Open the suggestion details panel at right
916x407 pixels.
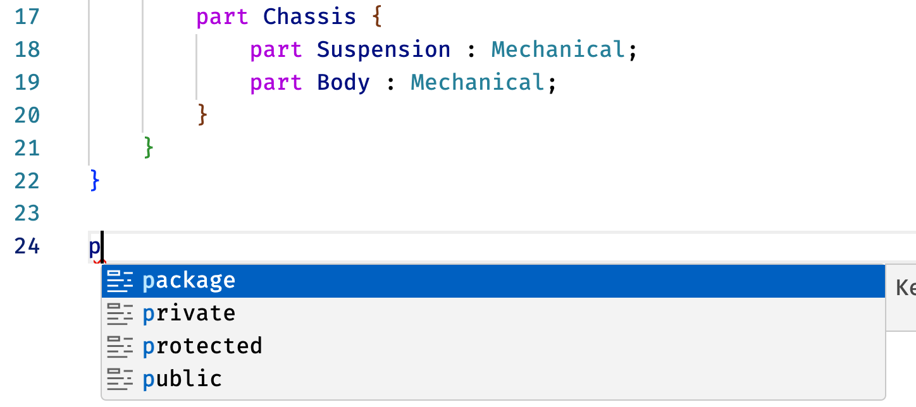[901, 298]
